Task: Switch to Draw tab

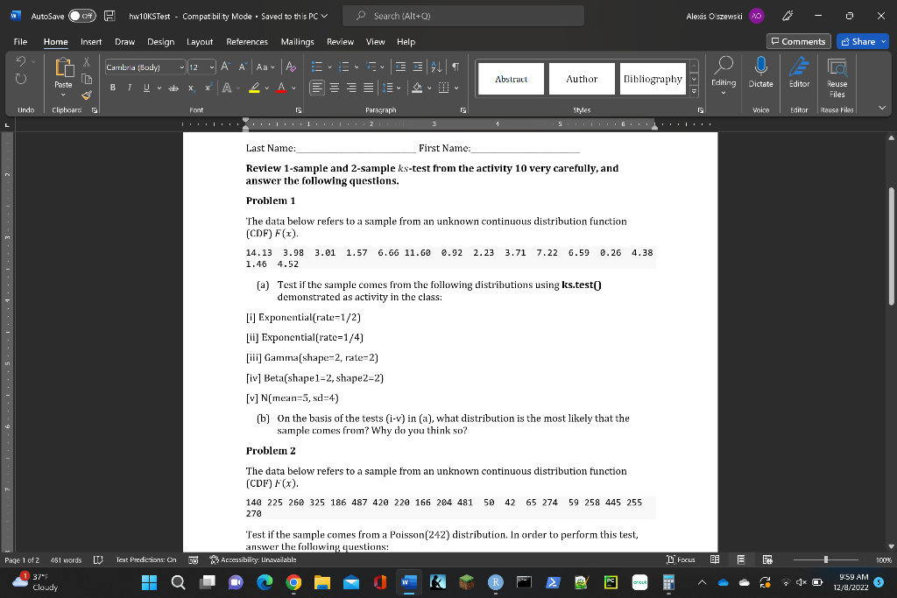Action: (x=124, y=42)
